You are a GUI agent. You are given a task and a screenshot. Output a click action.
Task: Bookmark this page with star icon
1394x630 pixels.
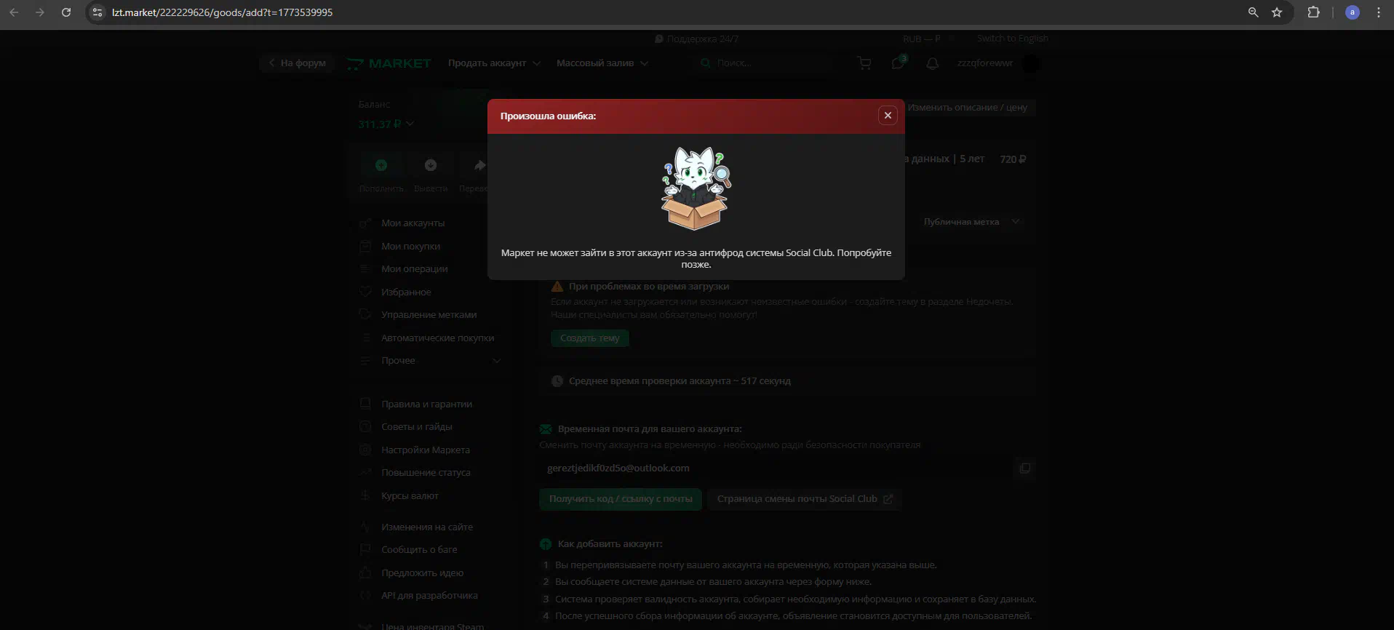(1277, 12)
